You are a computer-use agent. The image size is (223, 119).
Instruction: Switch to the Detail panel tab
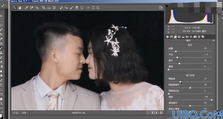(175, 37)
